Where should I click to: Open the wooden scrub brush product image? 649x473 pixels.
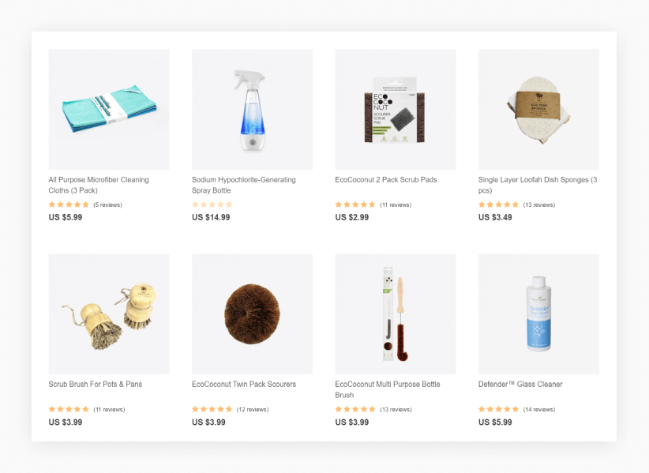pos(109,314)
